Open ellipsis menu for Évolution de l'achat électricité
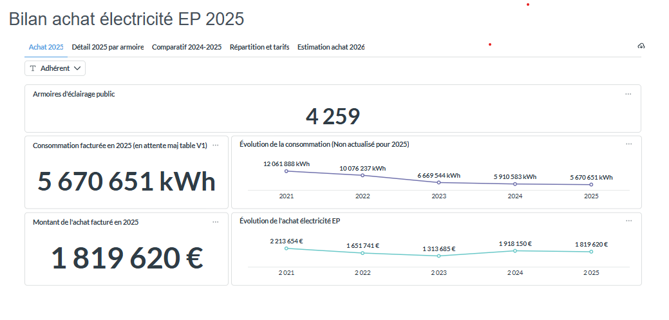Screen dimensions: 669x320 click(628, 221)
